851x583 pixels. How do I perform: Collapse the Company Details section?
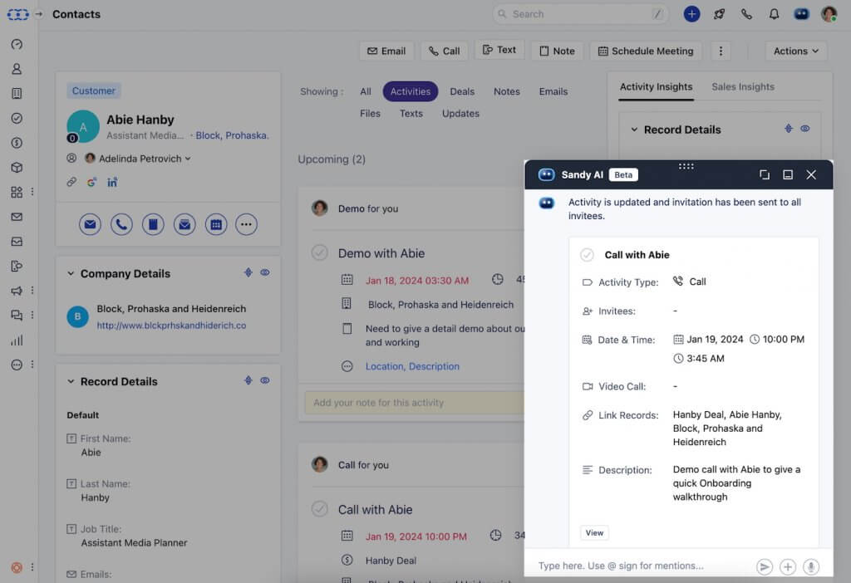pyautogui.click(x=69, y=273)
